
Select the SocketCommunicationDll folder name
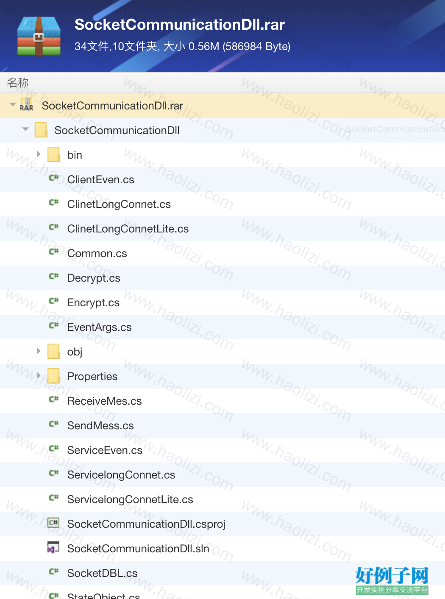[x=117, y=130]
